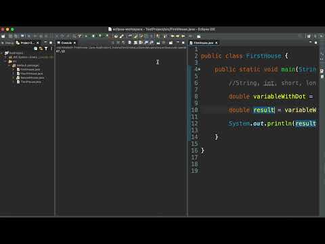
Task: Click the word result on line 10
Action: tap(263, 110)
